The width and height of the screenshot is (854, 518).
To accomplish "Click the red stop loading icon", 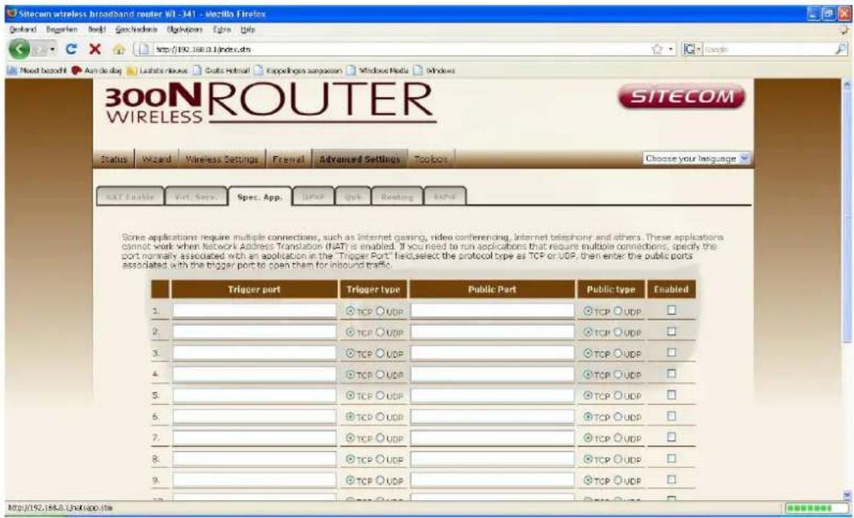I will [x=96, y=50].
